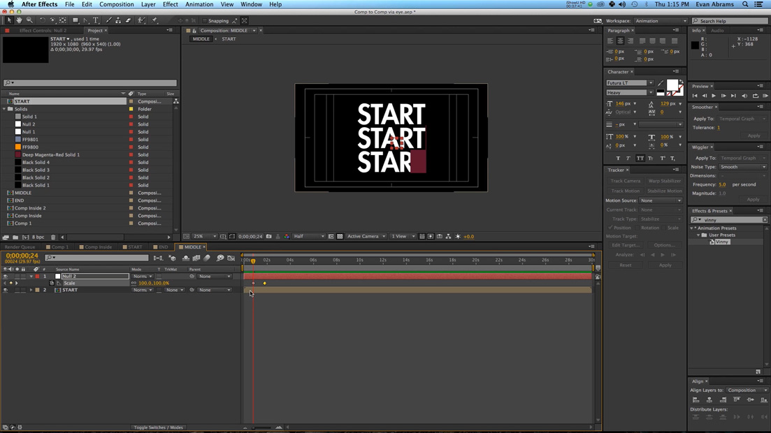
Task: Toggle Scale constrain proportions link
Action: tap(134, 283)
